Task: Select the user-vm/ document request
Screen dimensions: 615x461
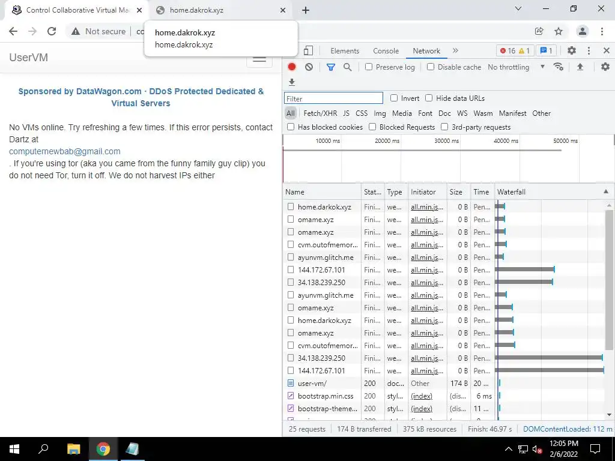Action: (x=312, y=384)
